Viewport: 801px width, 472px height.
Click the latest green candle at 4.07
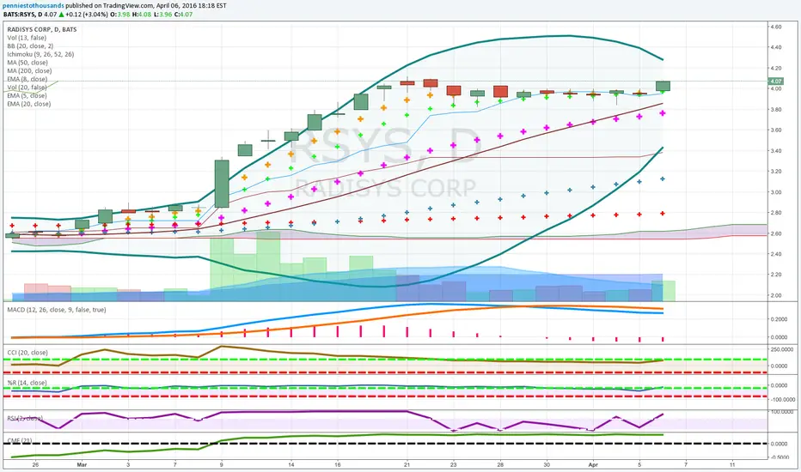point(663,86)
